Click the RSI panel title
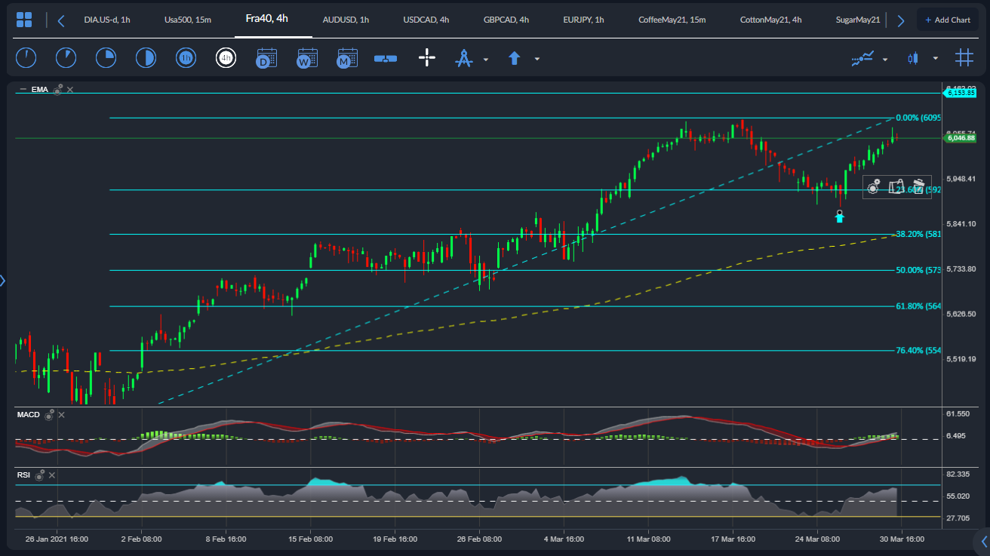Image resolution: width=990 pixels, height=556 pixels. click(x=23, y=475)
